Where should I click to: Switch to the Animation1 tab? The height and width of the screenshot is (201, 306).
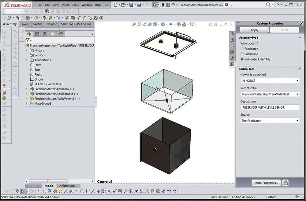pyautogui.click(x=67, y=186)
